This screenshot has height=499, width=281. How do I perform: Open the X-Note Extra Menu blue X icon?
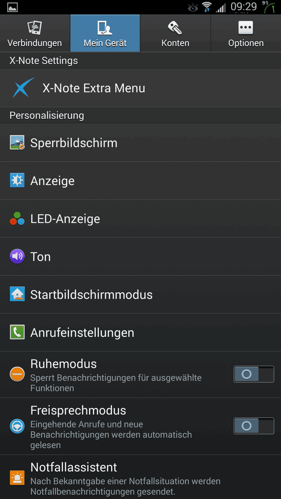pos(24,87)
